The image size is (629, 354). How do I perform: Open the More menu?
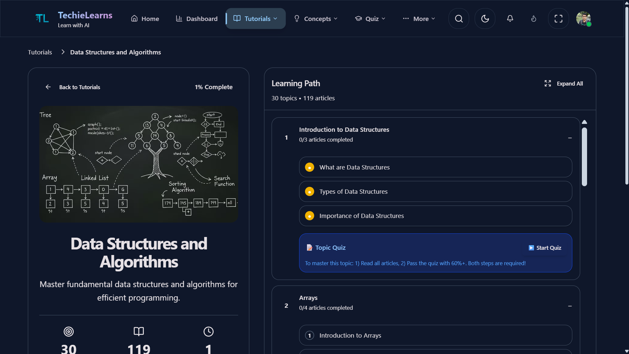click(x=419, y=19)
